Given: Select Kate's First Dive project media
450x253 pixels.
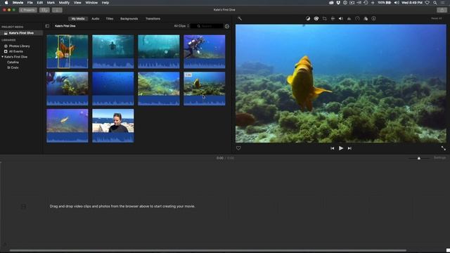Looking at the screenshot, I should click(22, 33).
